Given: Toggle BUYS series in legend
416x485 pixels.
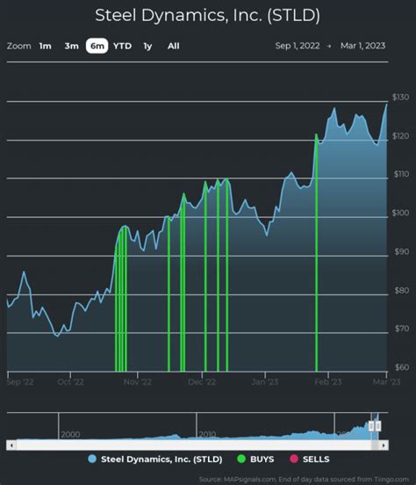Looking at the screenshot, I should click(255, 459).
